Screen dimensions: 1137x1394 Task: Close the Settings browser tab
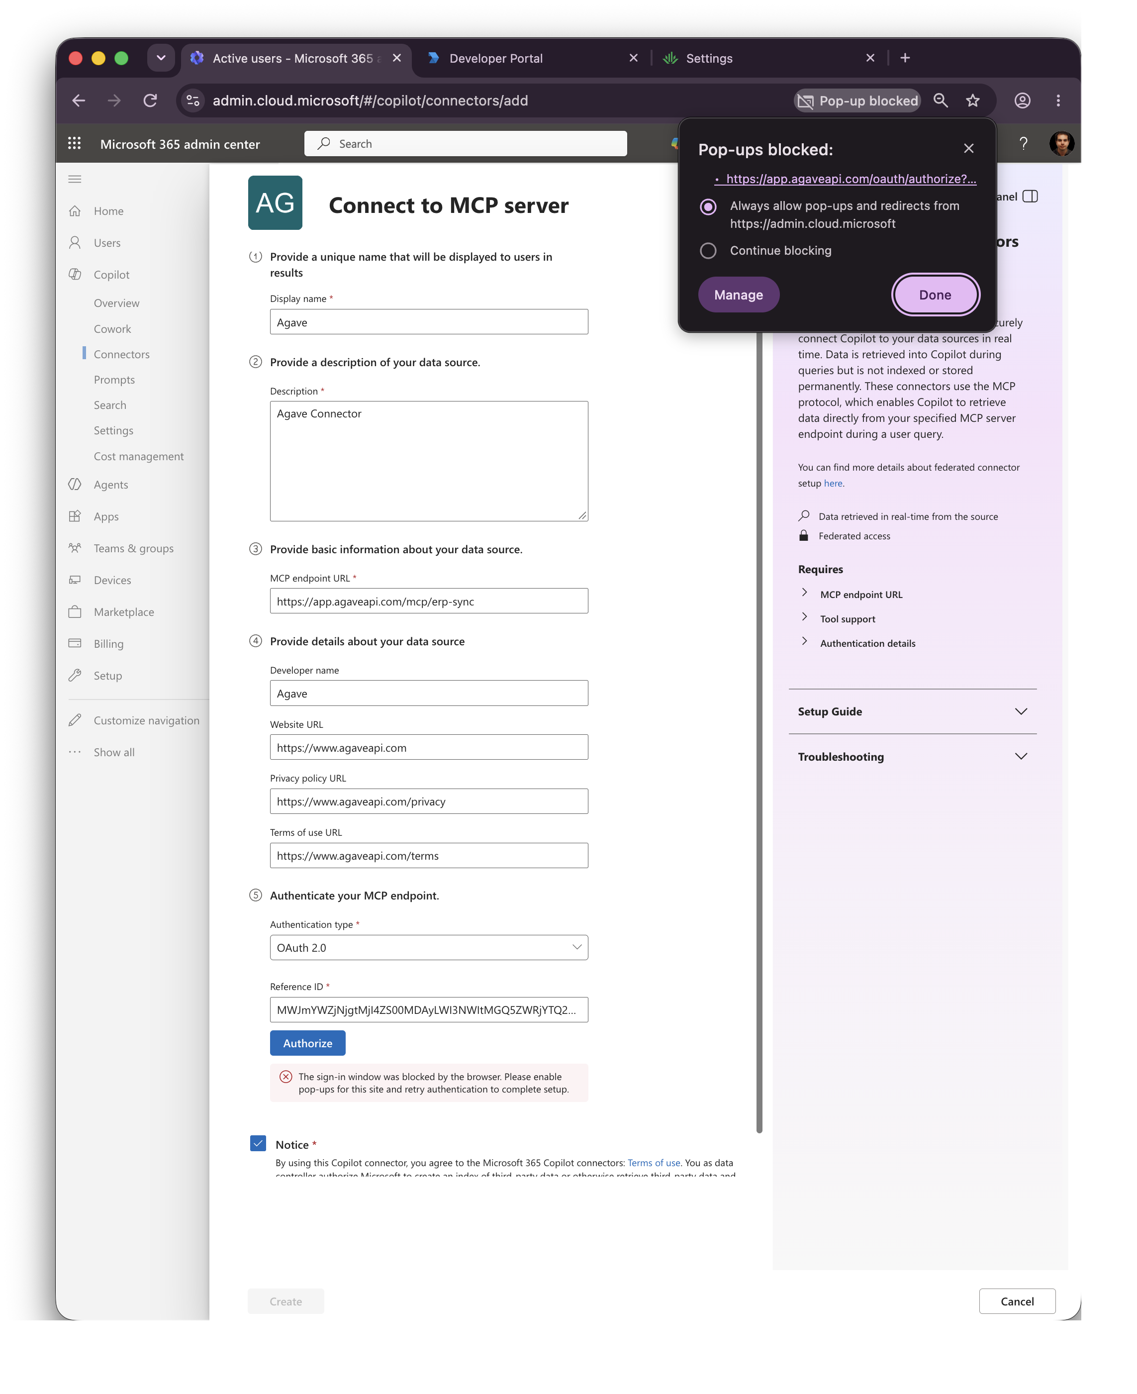pyautogui.click(x=870, y=58)
